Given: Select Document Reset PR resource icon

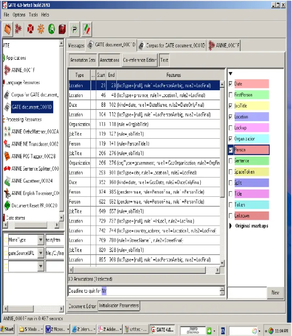Looking at the screenshot, I should [7, 205].
